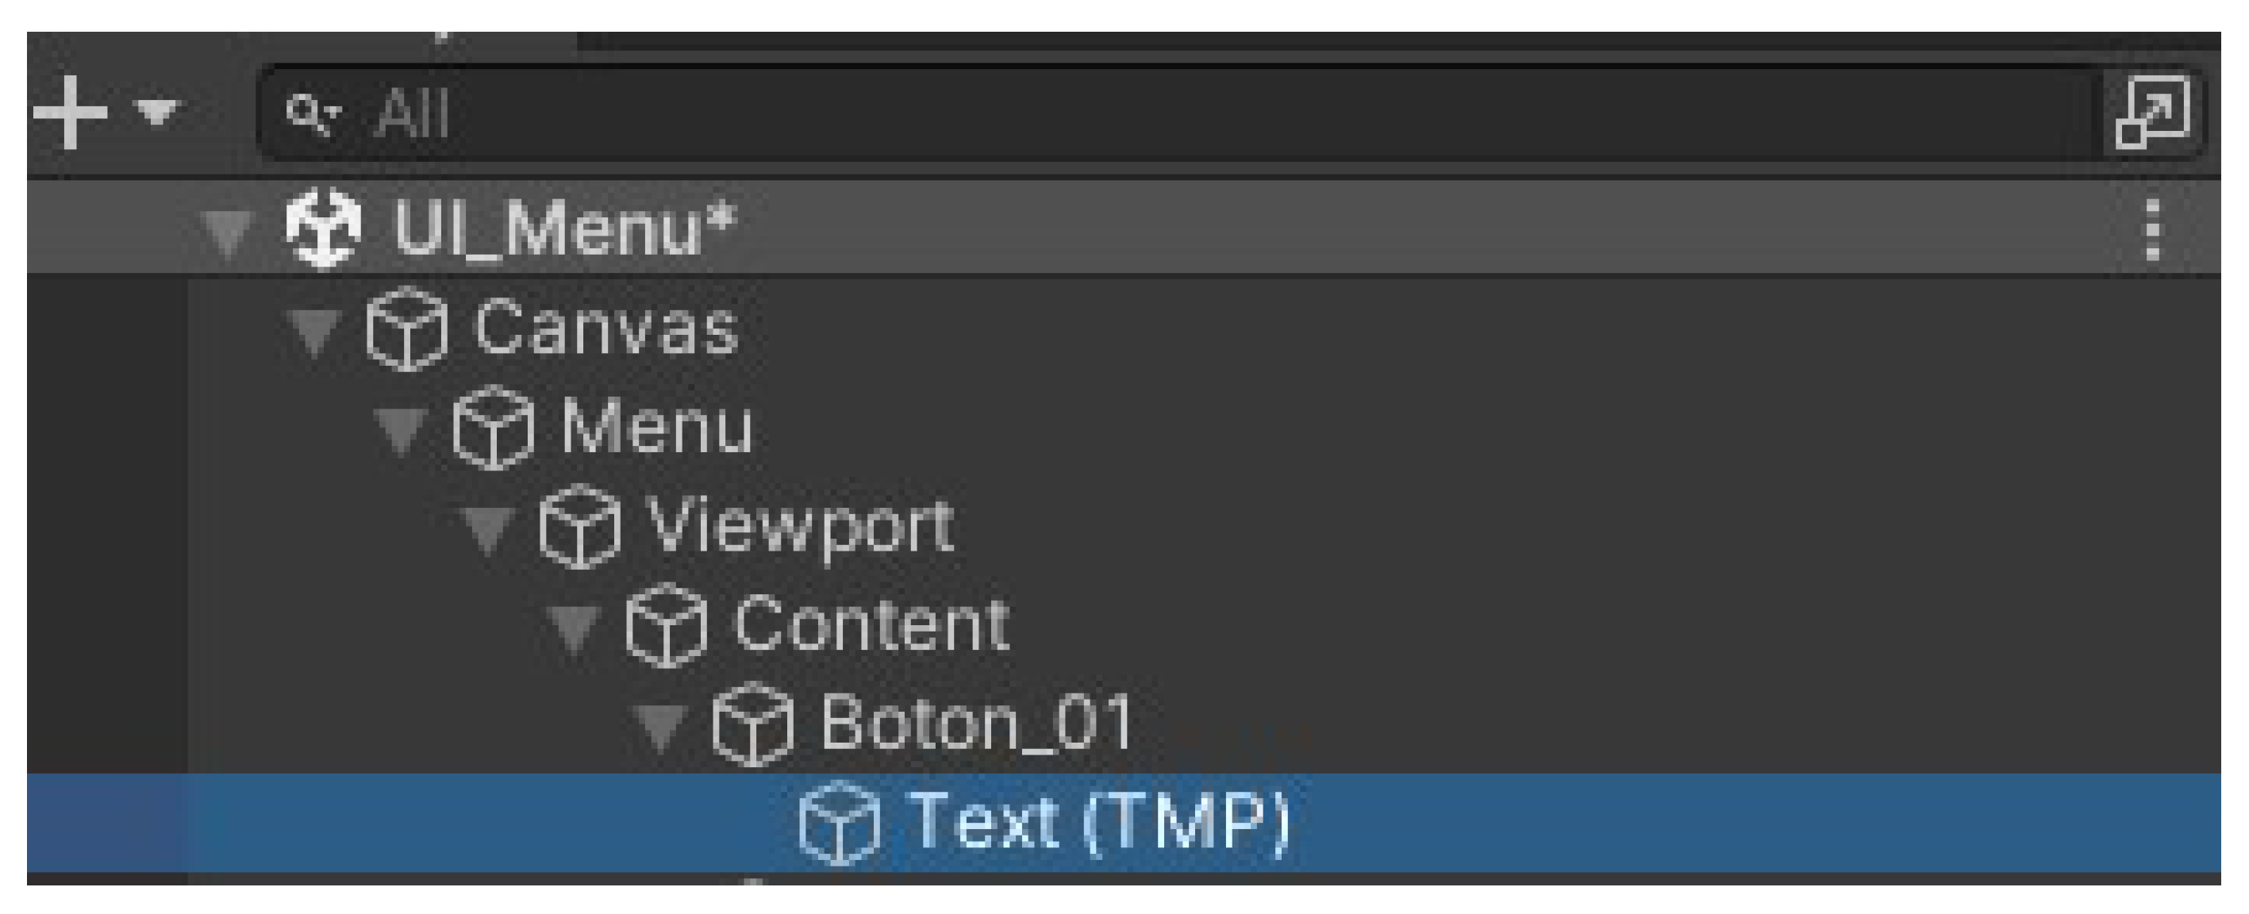Select the Viewport object

click(800, 528)
